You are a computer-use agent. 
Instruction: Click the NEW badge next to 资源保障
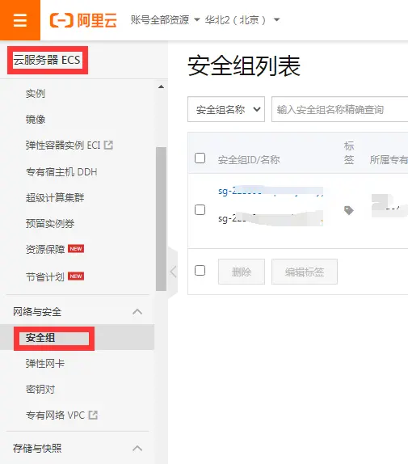pyautogui.click(x=76, y=249)
